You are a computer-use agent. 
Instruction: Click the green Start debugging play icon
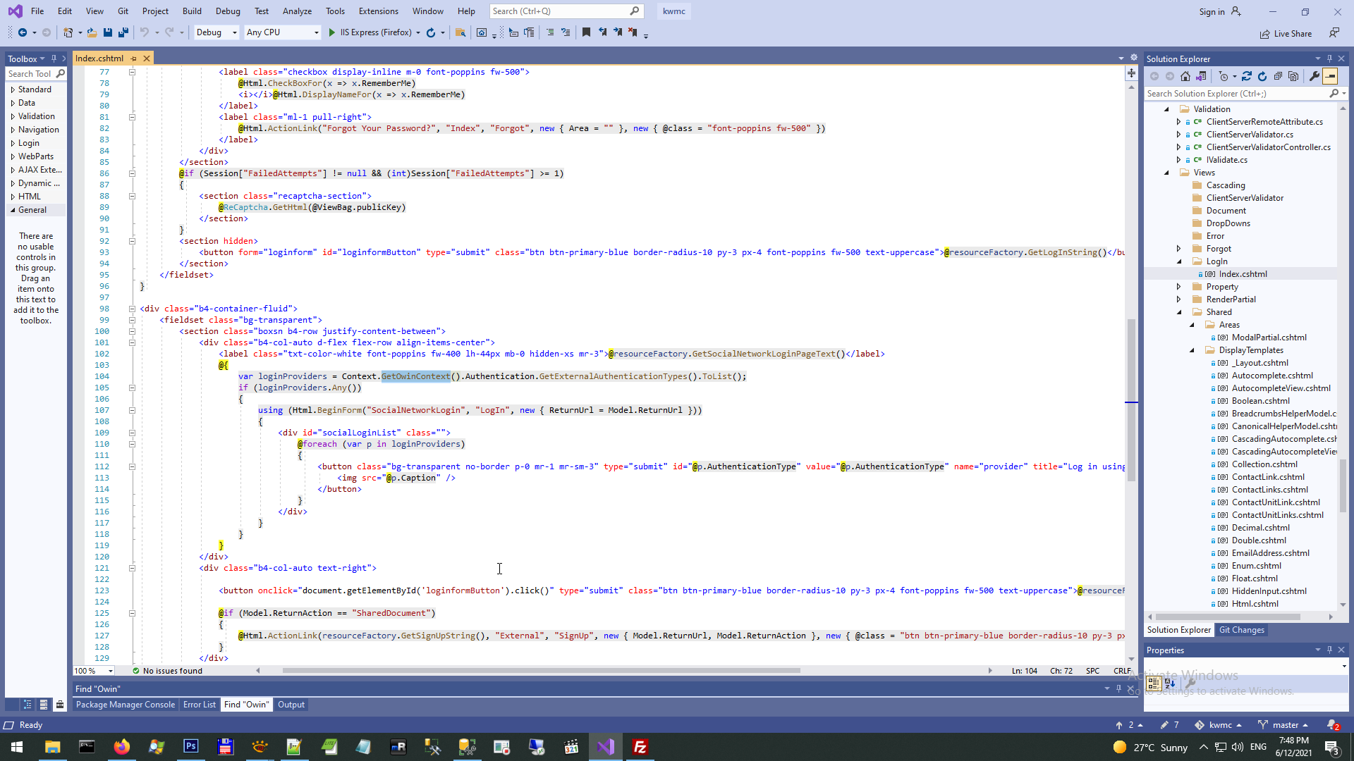332,32
